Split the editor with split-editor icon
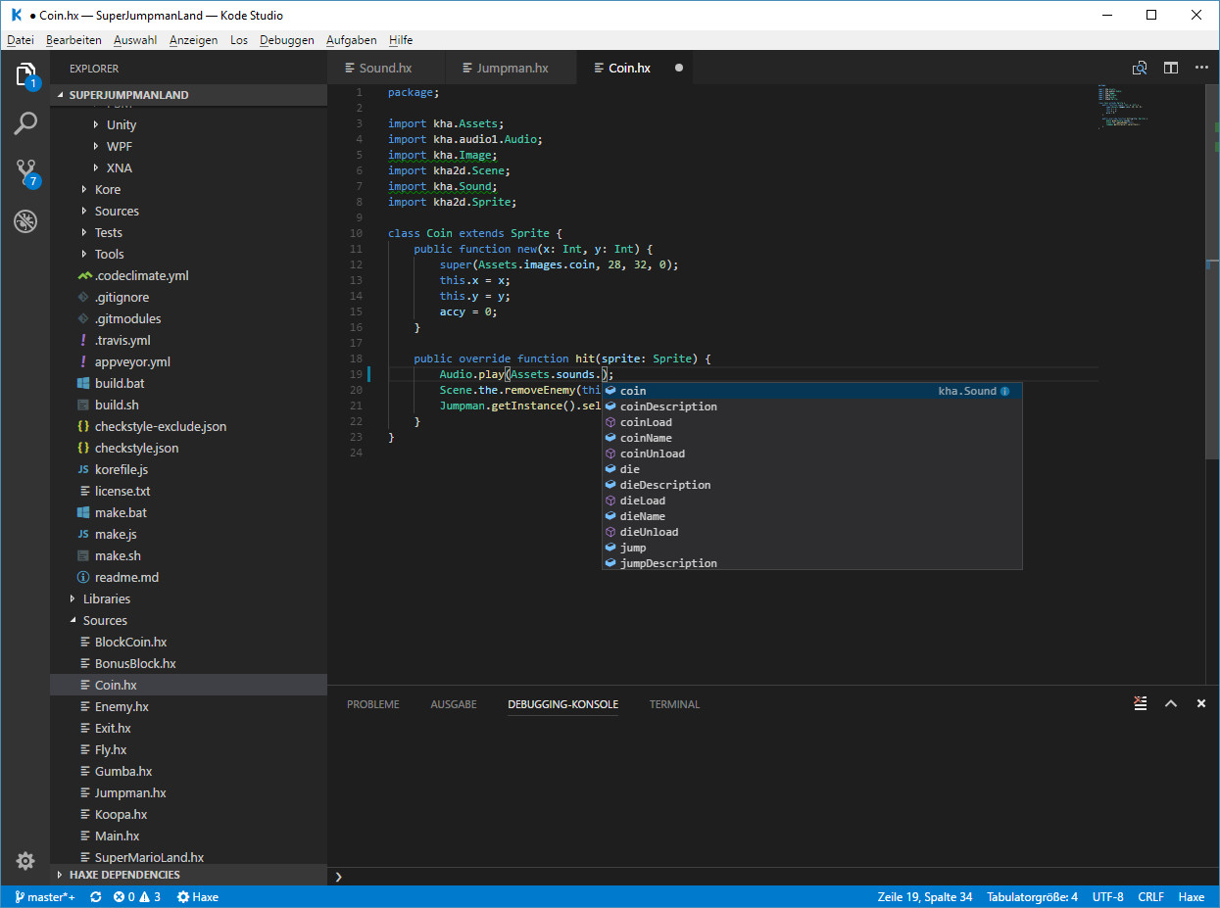 1170,68
